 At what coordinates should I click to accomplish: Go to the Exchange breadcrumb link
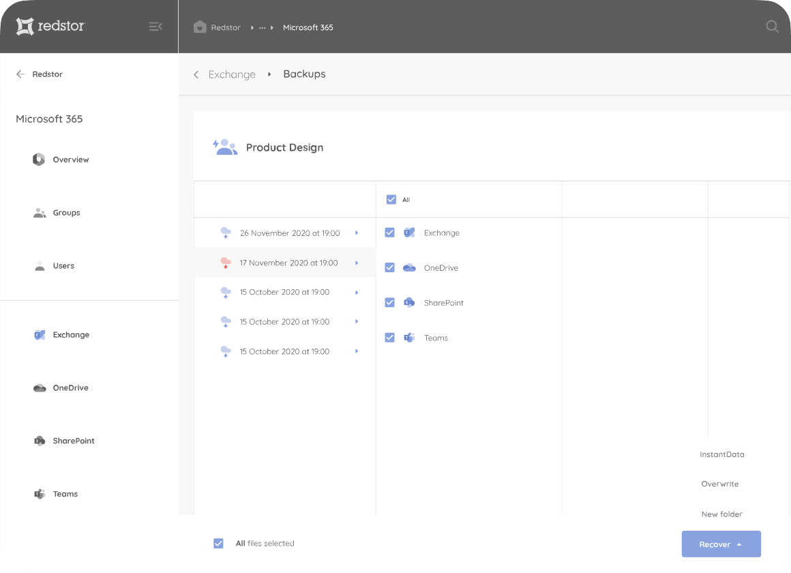coord(232,75)
